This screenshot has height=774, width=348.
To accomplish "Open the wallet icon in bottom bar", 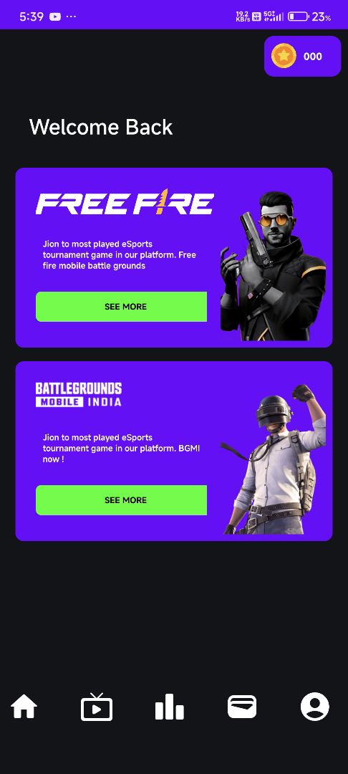I will [x=242, y=707].
